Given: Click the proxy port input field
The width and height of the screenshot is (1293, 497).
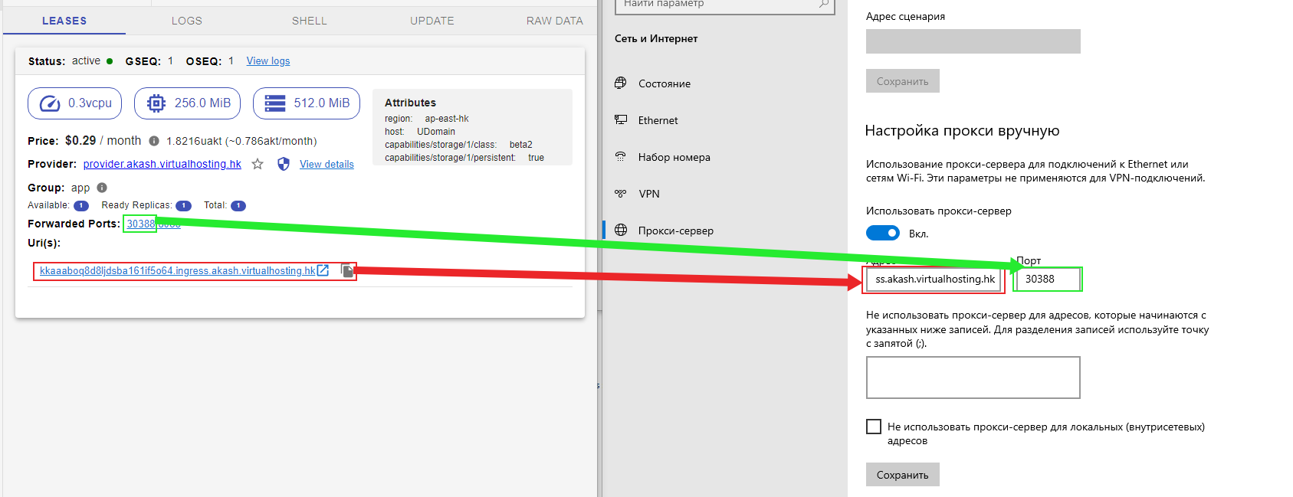Looking at the screenshot, I should (1047, 280).
